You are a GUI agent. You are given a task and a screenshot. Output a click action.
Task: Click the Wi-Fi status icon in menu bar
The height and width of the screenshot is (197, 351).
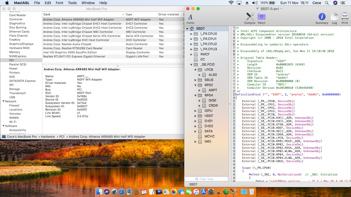pyautogui.click(x=231, y=3)
